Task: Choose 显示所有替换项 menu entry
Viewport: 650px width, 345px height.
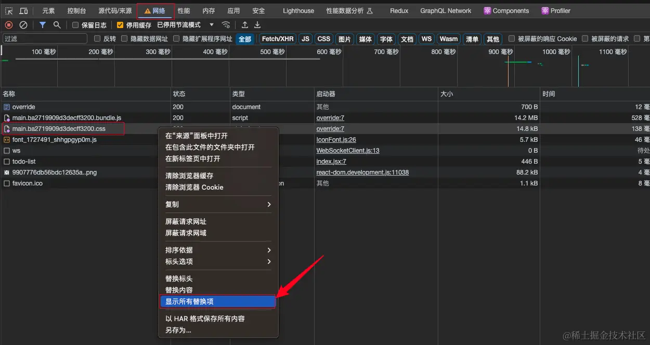Action: click(x=218, y=301)
